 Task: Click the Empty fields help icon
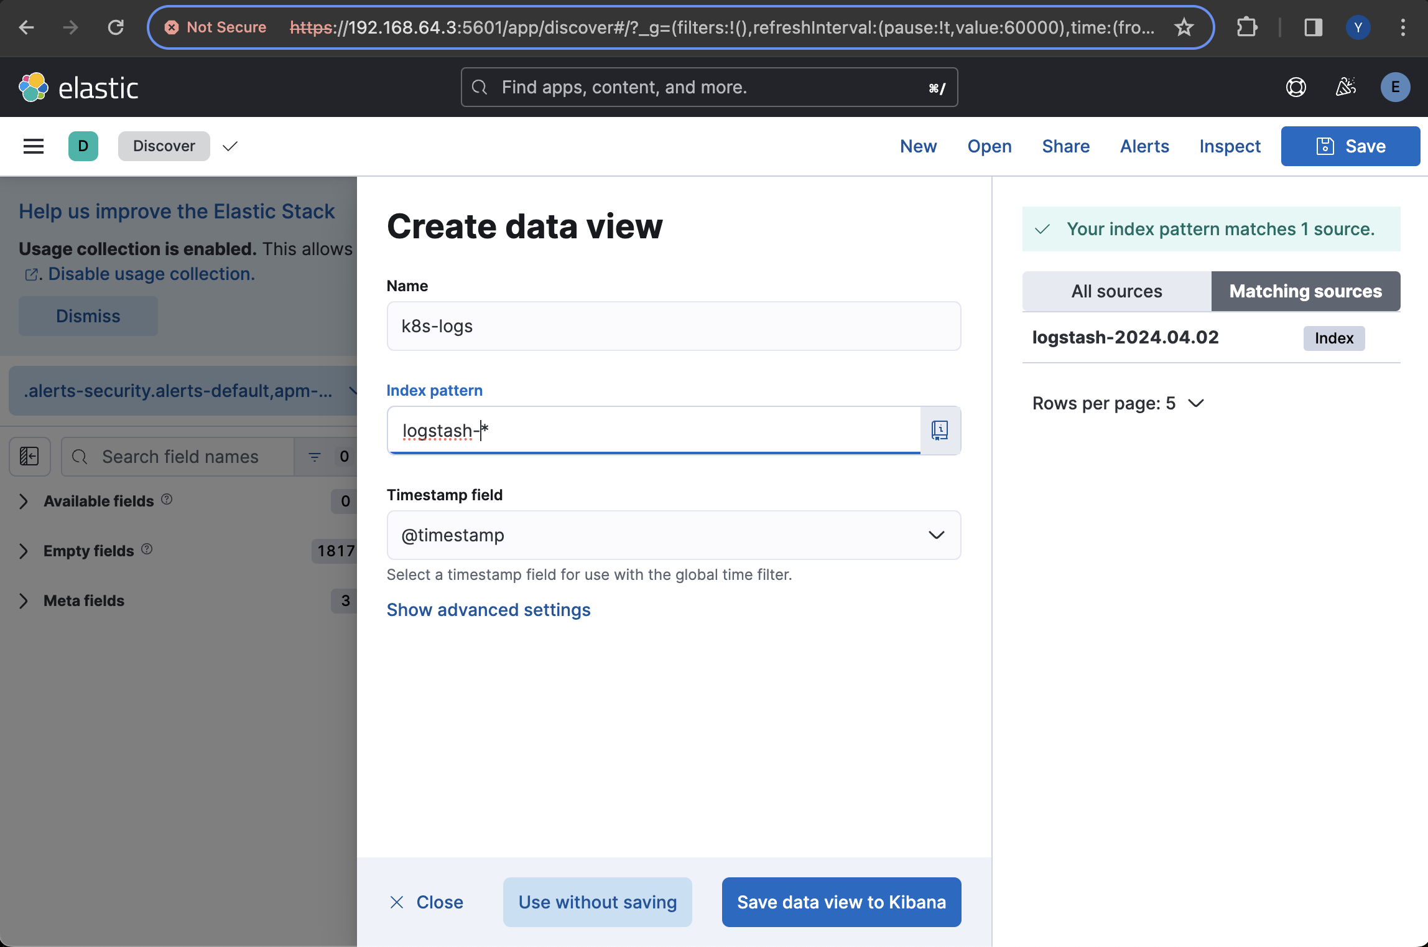click(x=147, y=549)
